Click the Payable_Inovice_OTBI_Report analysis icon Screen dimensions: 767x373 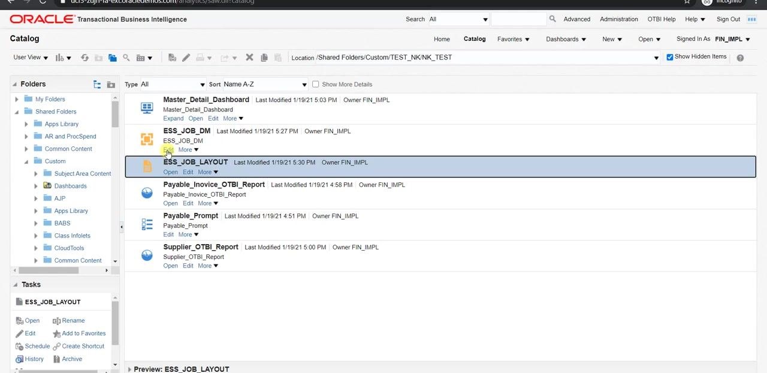tap(147, 193)
